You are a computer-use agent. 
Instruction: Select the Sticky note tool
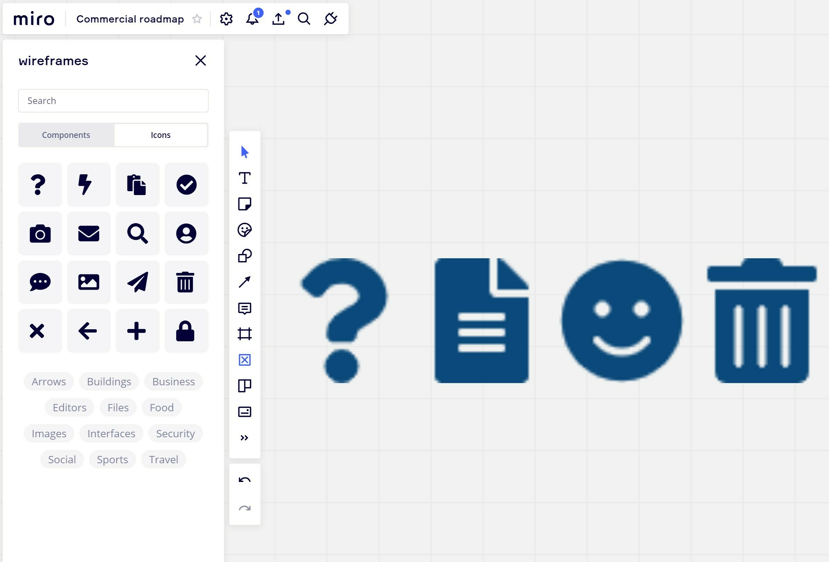pos(245,204)
